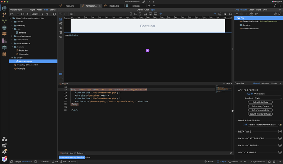Select the large desktop monitor viewport icon
Viewport: 283px width, 164px height.
click(155, 14)
